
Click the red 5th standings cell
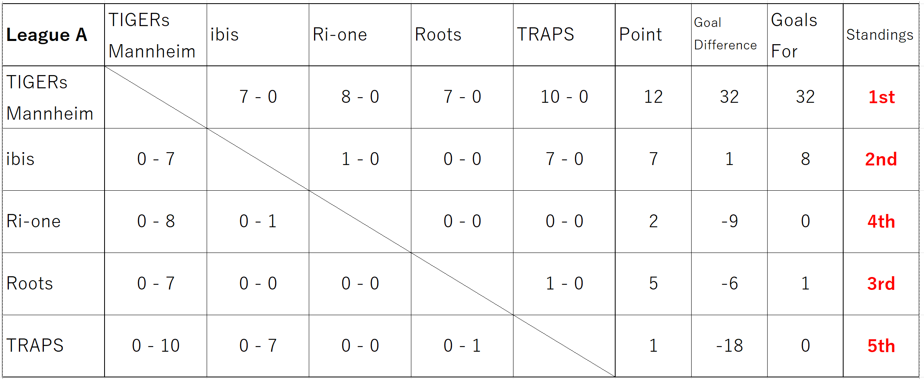coord(881,346)
